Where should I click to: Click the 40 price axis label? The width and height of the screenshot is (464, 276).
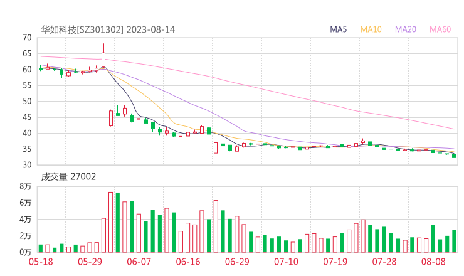coord(27,133)
